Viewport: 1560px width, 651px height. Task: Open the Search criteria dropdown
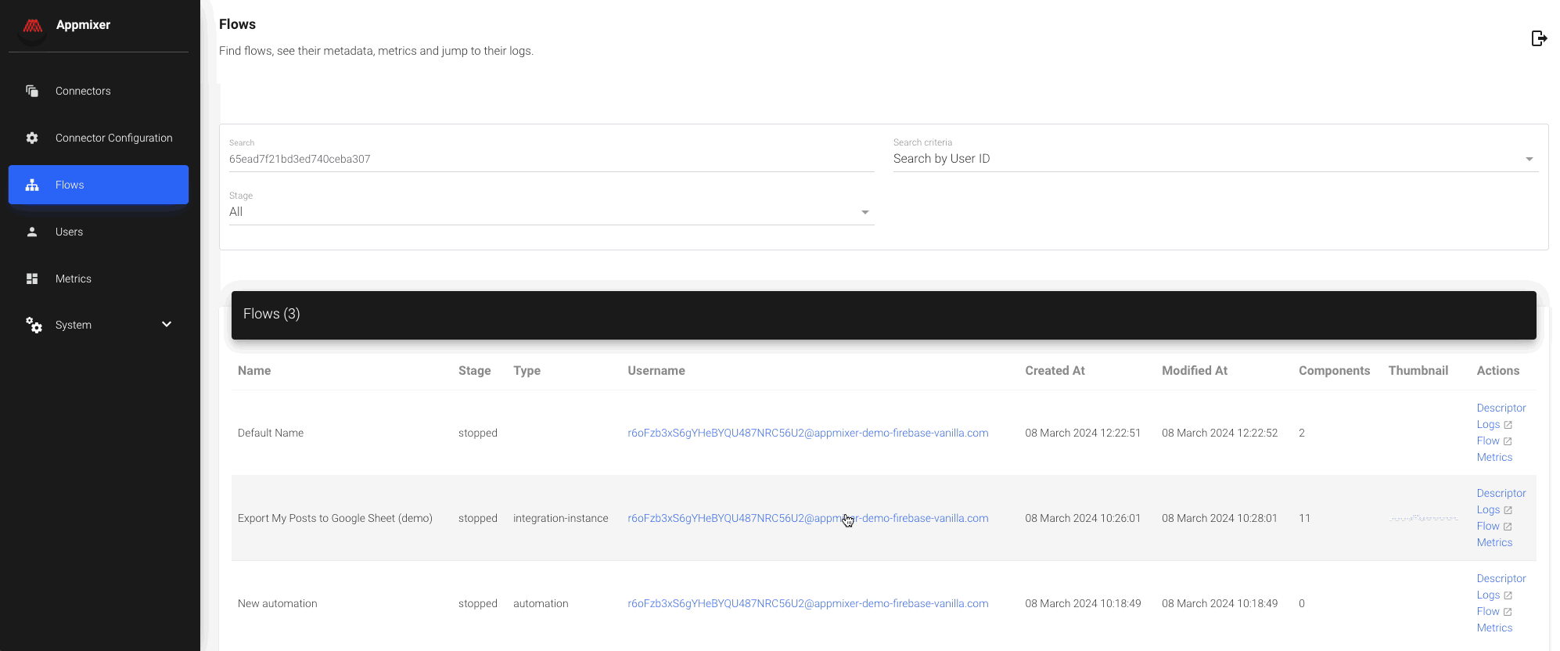(x=1215, y=159)
